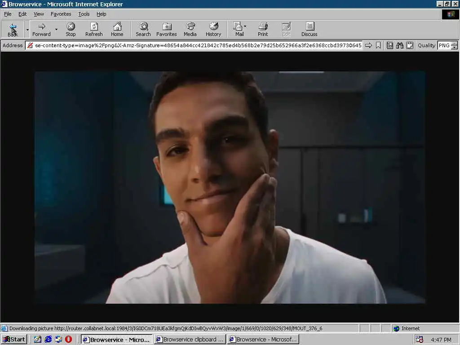Open the Windows Start menu
Image resolution: width=460 pixels, height=345 pixels.
point(14,340)
